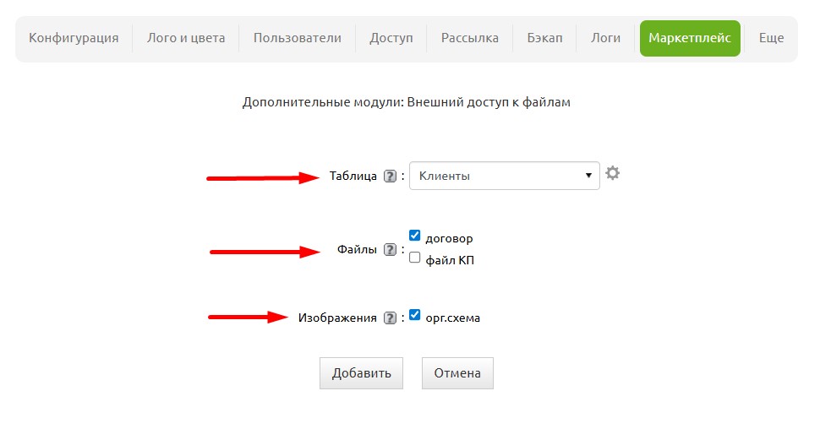Click the help icon next to Таблица
Image resolution: width=831 pixels, height=429 pixels.
(389, 176)
